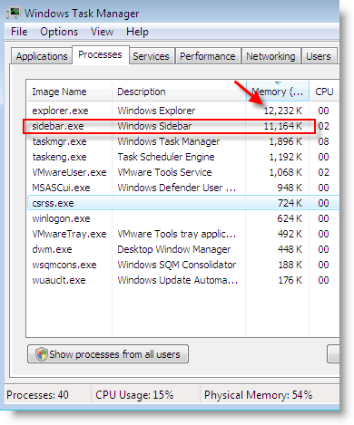The image size is (354, 425).
Task: Switch to the Users tab
Action: (x=319, y=56)
